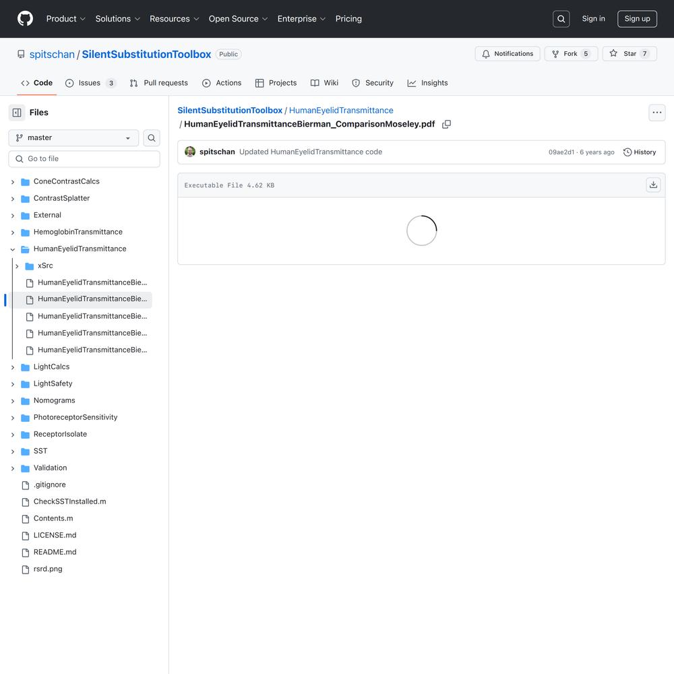
Task: Open the Open Source menu
Action: [238, 19]
